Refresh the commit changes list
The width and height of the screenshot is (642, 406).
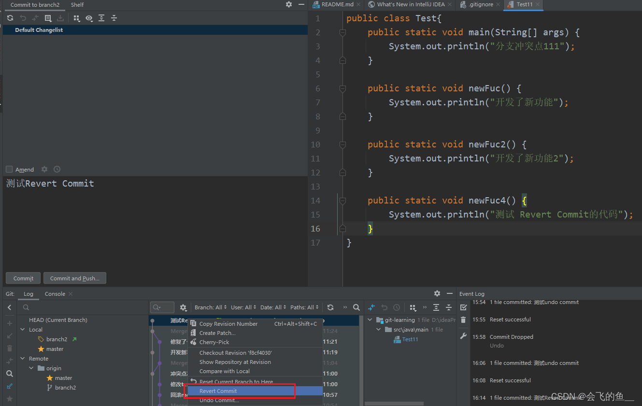coord(10,18)
